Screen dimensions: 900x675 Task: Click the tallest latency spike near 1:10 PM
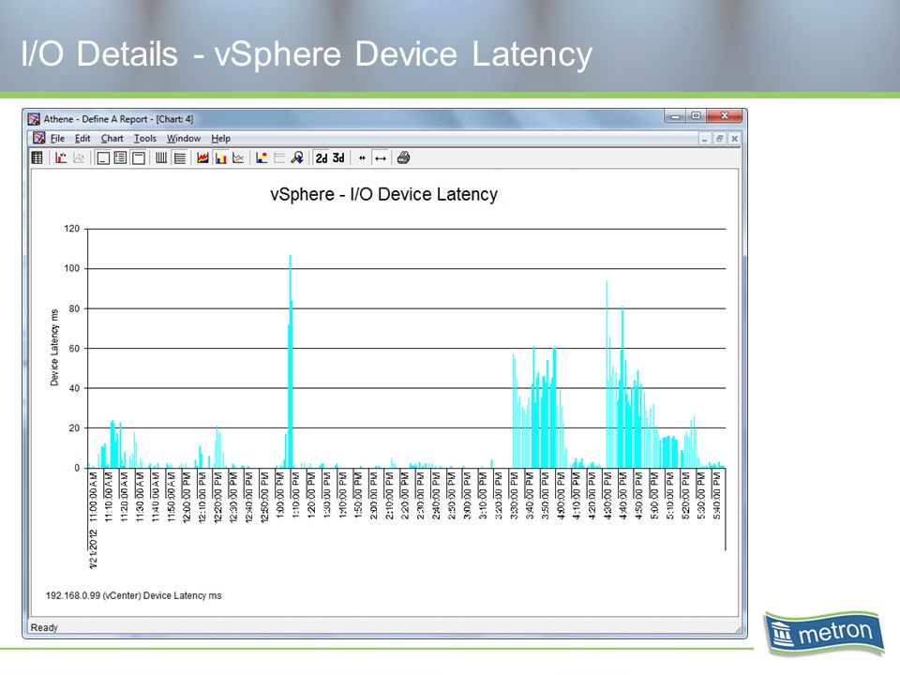point(291,362)
